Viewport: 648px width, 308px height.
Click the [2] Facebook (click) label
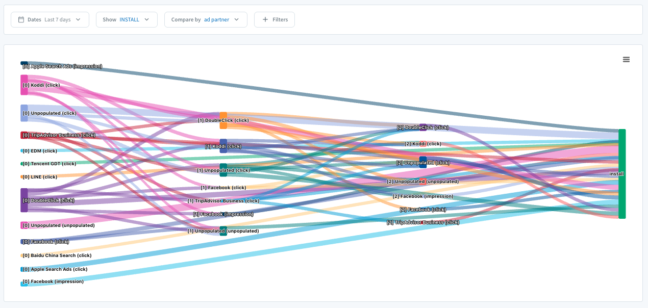pos(423,210)
